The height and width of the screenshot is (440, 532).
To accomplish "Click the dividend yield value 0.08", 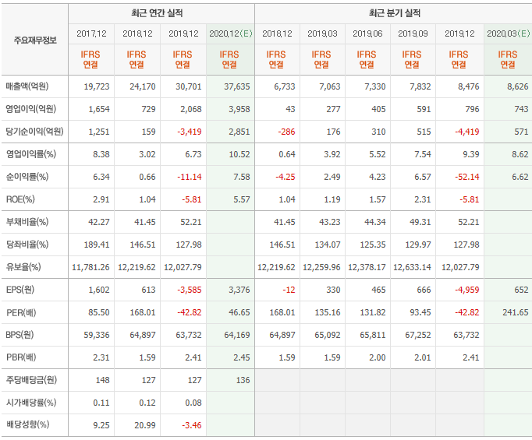I will [193, 403].
